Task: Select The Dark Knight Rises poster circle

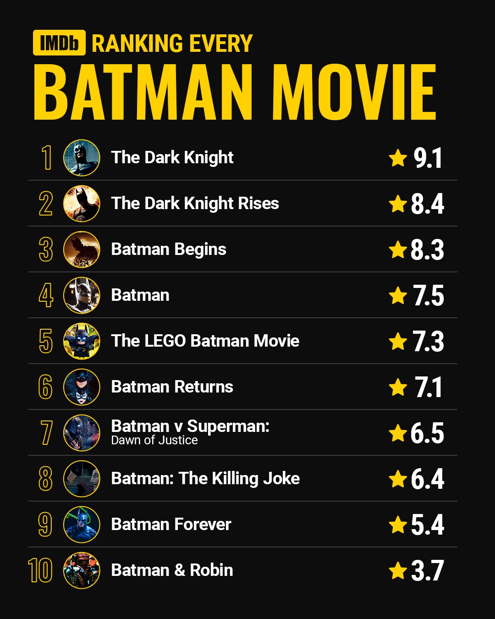Action: coord(82,204)
